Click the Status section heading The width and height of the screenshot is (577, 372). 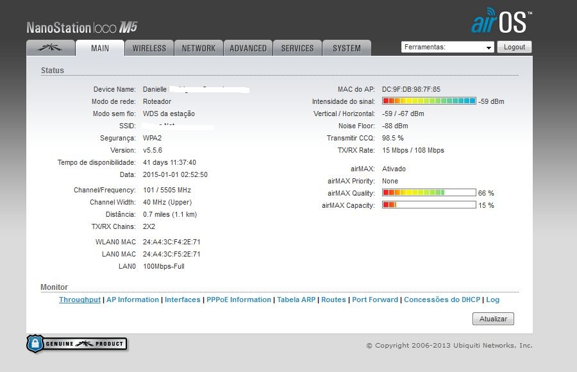click(53, 71)
